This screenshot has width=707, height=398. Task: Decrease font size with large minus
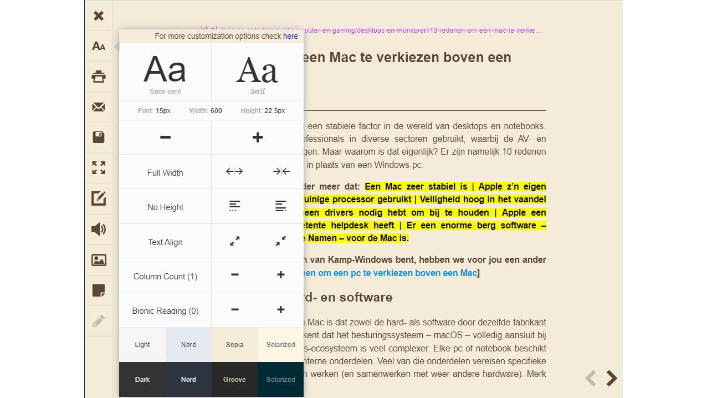(x=165, y=137)
